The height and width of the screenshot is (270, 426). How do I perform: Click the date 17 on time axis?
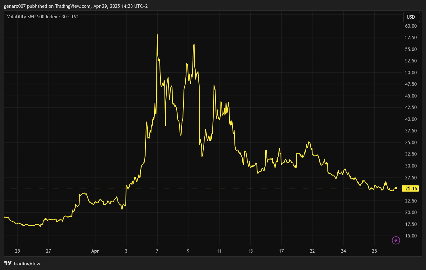click(x=281, y=251)
